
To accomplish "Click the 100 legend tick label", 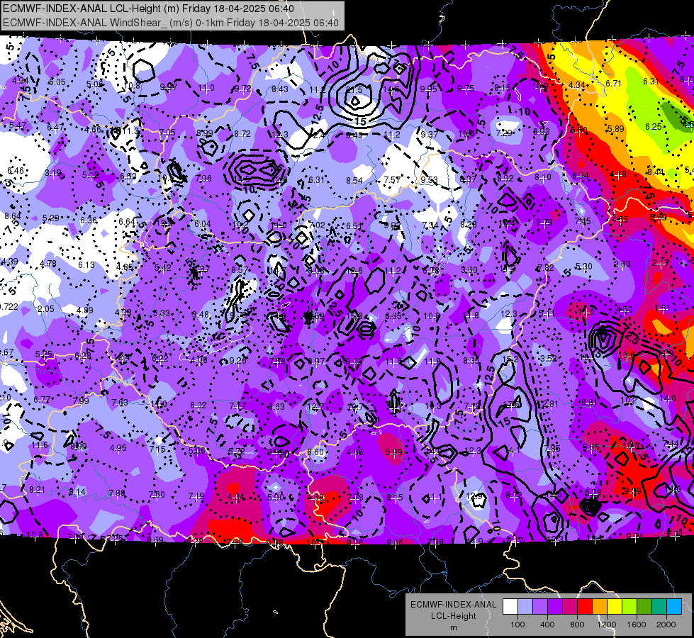I will [x=517, y=625].
